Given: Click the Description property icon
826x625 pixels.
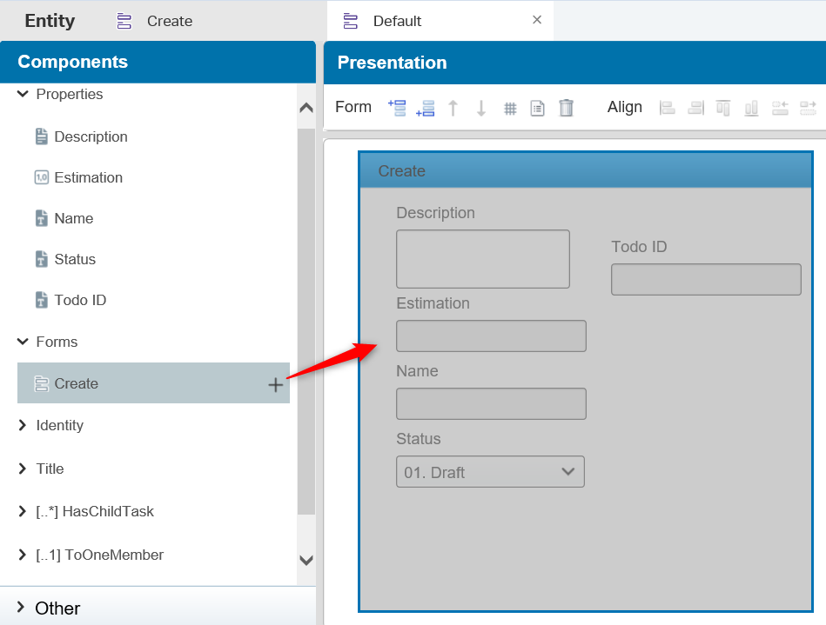Looking at the screenshot, I should (41, 136).
